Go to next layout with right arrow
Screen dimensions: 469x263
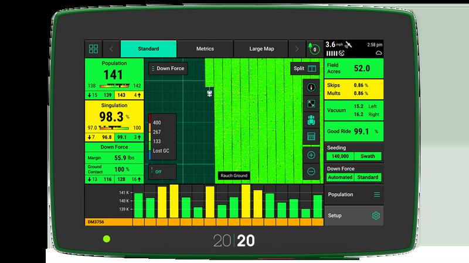pyautogui.click(x=297, y=49)
